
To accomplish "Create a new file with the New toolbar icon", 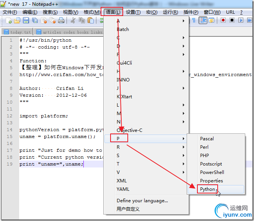I will (8, 20).
